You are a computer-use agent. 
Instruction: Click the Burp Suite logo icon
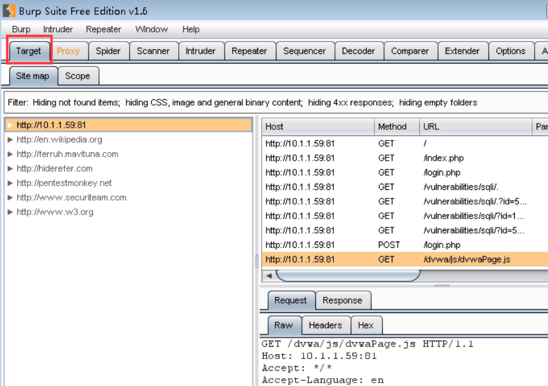[x=9, y=11]
